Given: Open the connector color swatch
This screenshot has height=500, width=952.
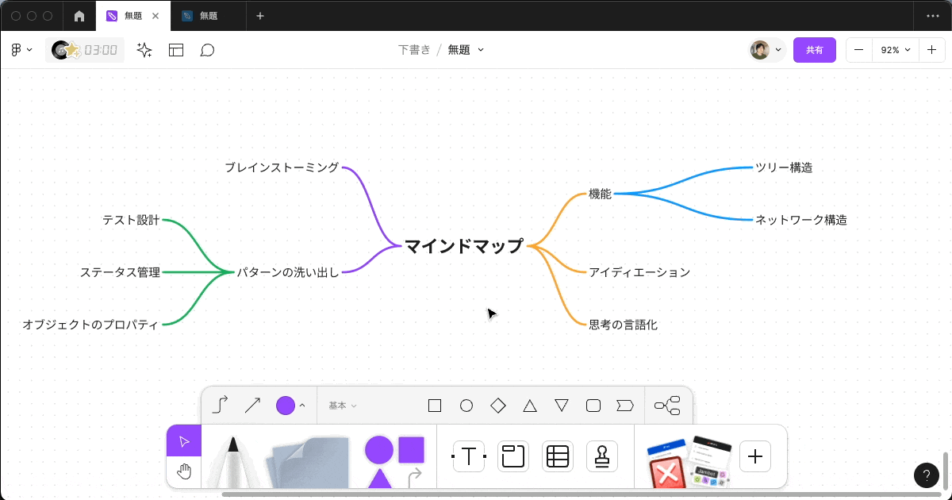Looking at the screenshot, I should click(287, 405).
